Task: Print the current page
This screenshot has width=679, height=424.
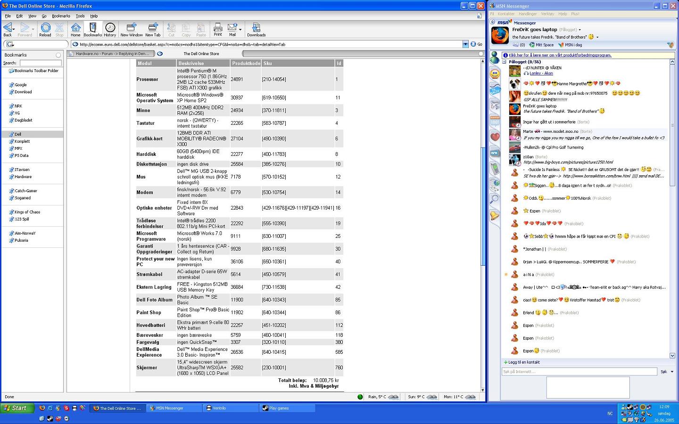Action: (x=217, y=29)
